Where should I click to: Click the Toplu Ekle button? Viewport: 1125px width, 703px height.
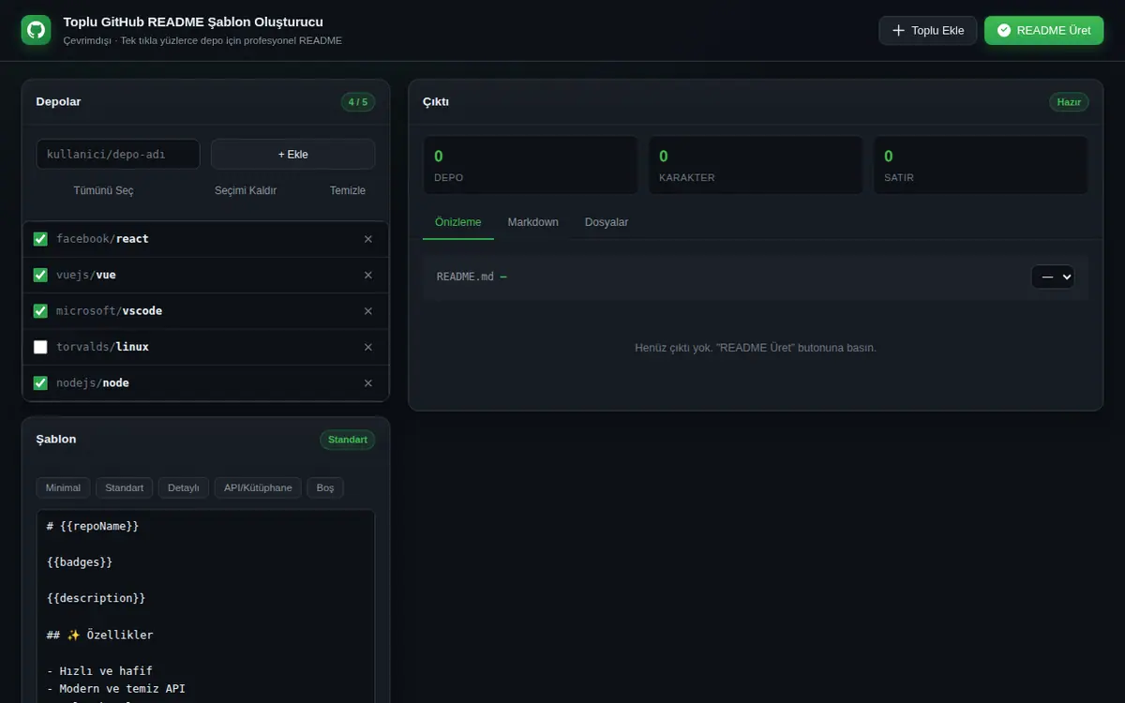click(928, 30)
